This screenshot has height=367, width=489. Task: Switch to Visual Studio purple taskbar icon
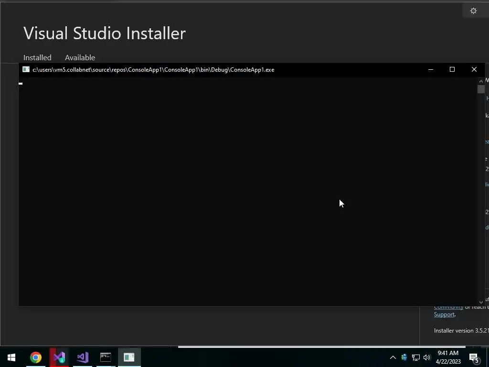tap(82, 357)
